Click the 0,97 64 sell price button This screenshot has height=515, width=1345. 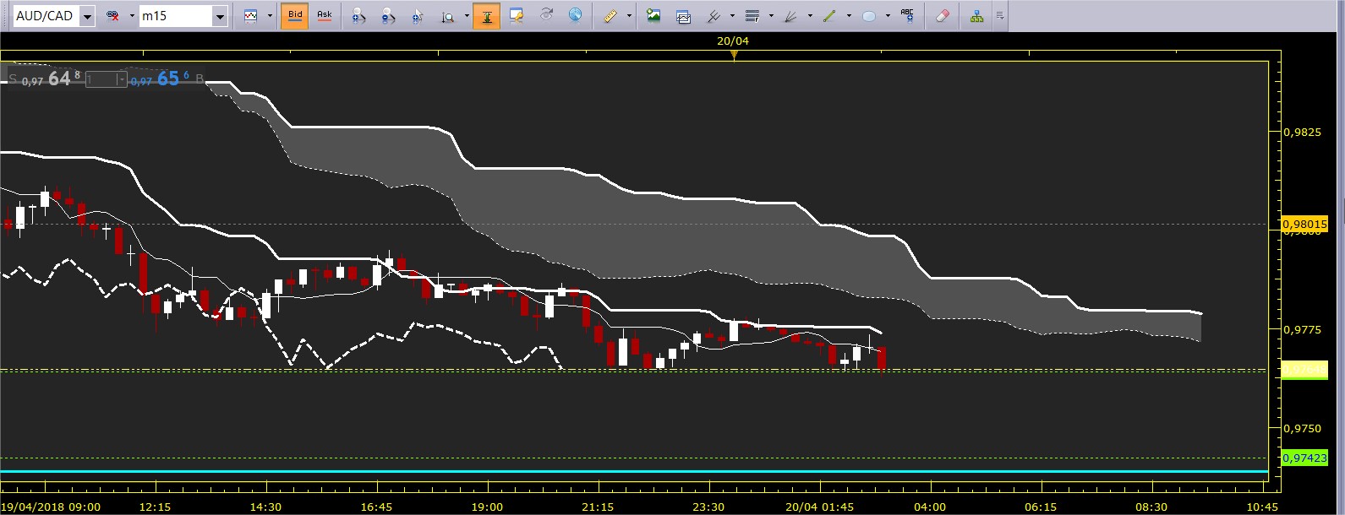(x=45, y=79)
